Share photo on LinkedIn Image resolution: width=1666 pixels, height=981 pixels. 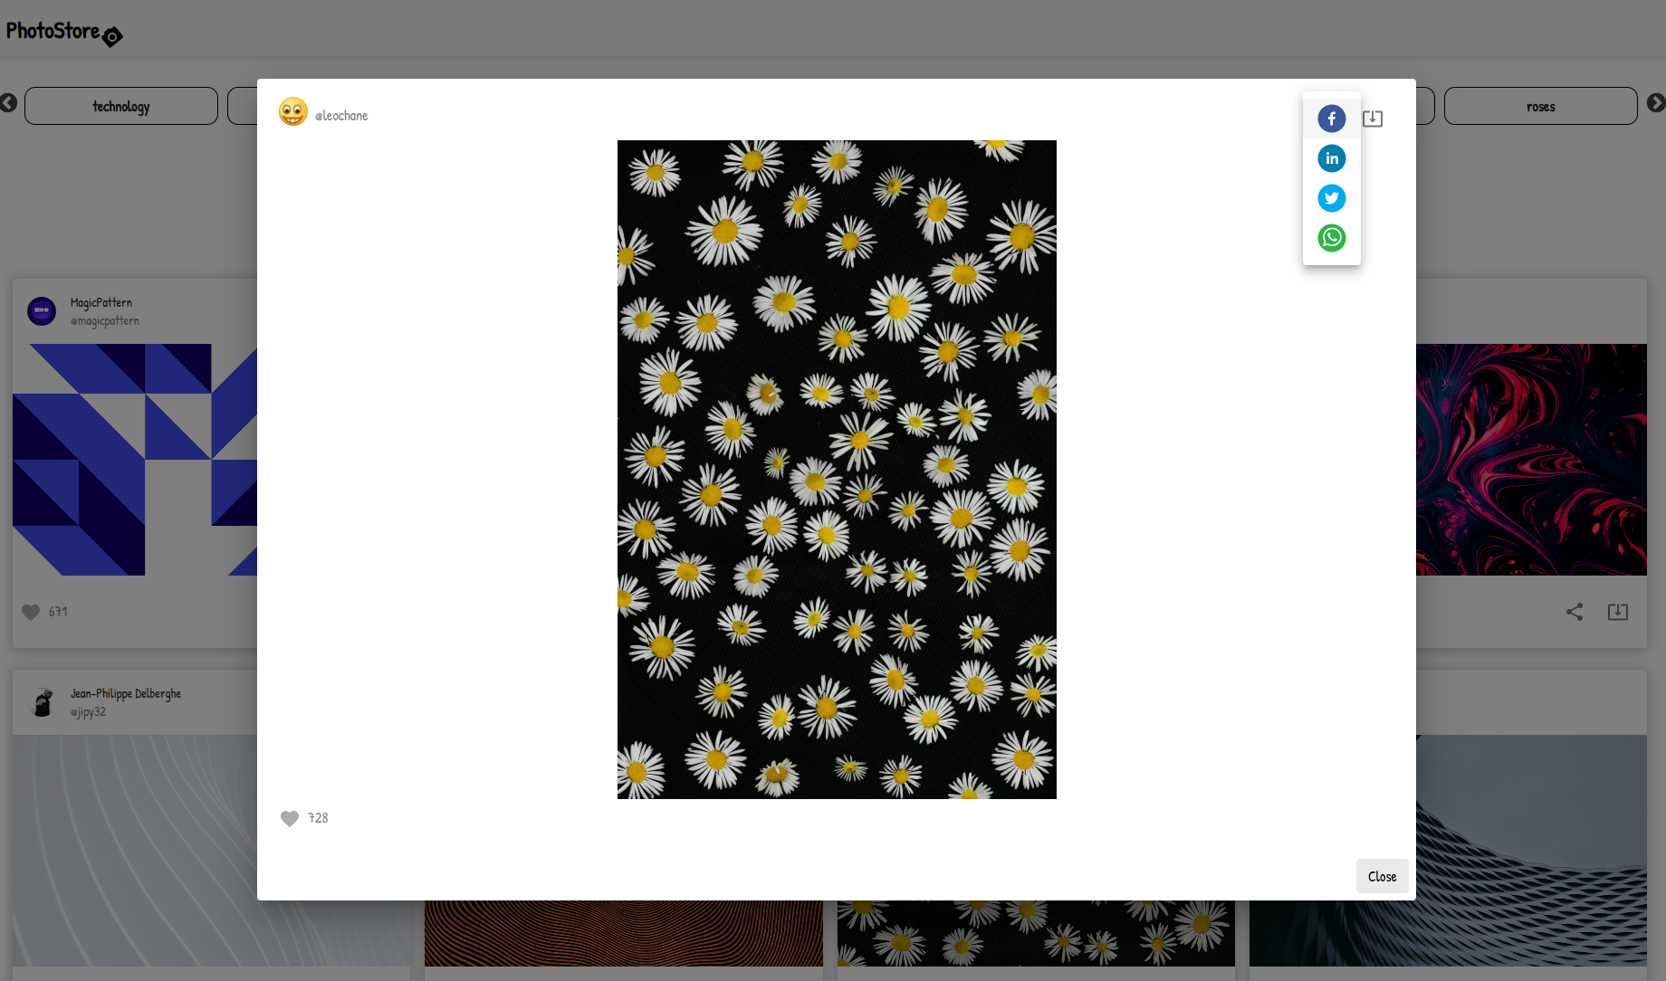1331,158
